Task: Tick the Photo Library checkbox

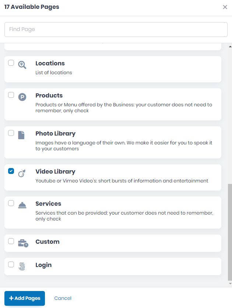Action: [x=11, y=133]
